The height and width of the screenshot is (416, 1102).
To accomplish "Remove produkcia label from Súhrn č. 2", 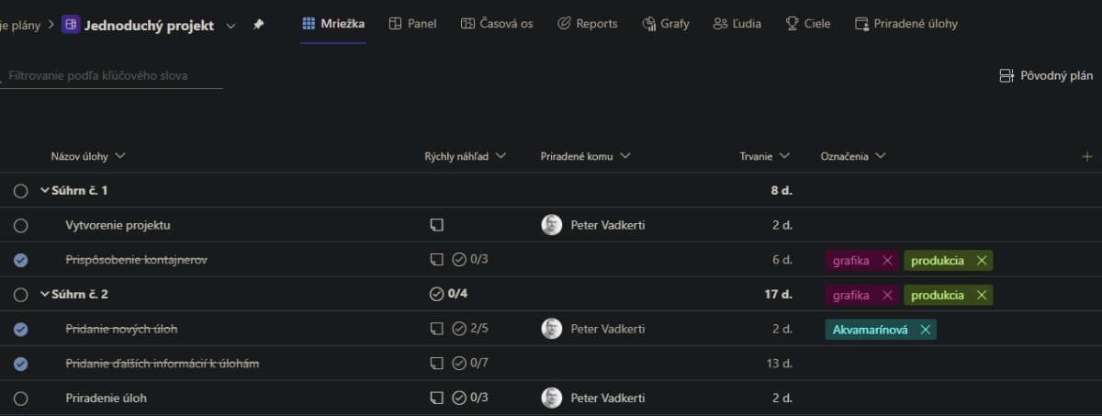I will 981,295.
